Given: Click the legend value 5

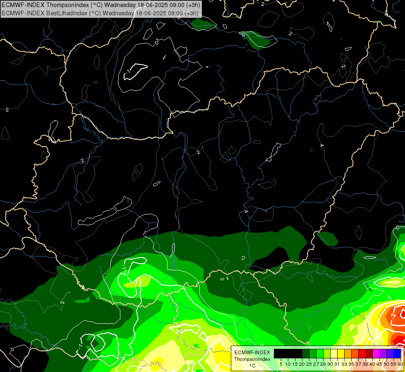Looking at the screenshot, I should 281,364.
